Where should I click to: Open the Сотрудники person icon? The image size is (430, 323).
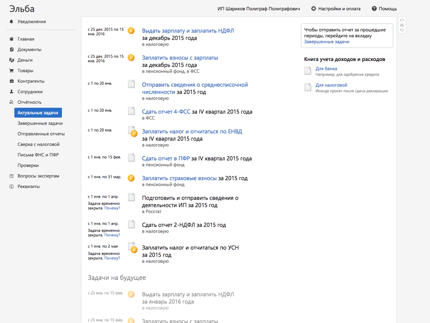coord(11,91)
